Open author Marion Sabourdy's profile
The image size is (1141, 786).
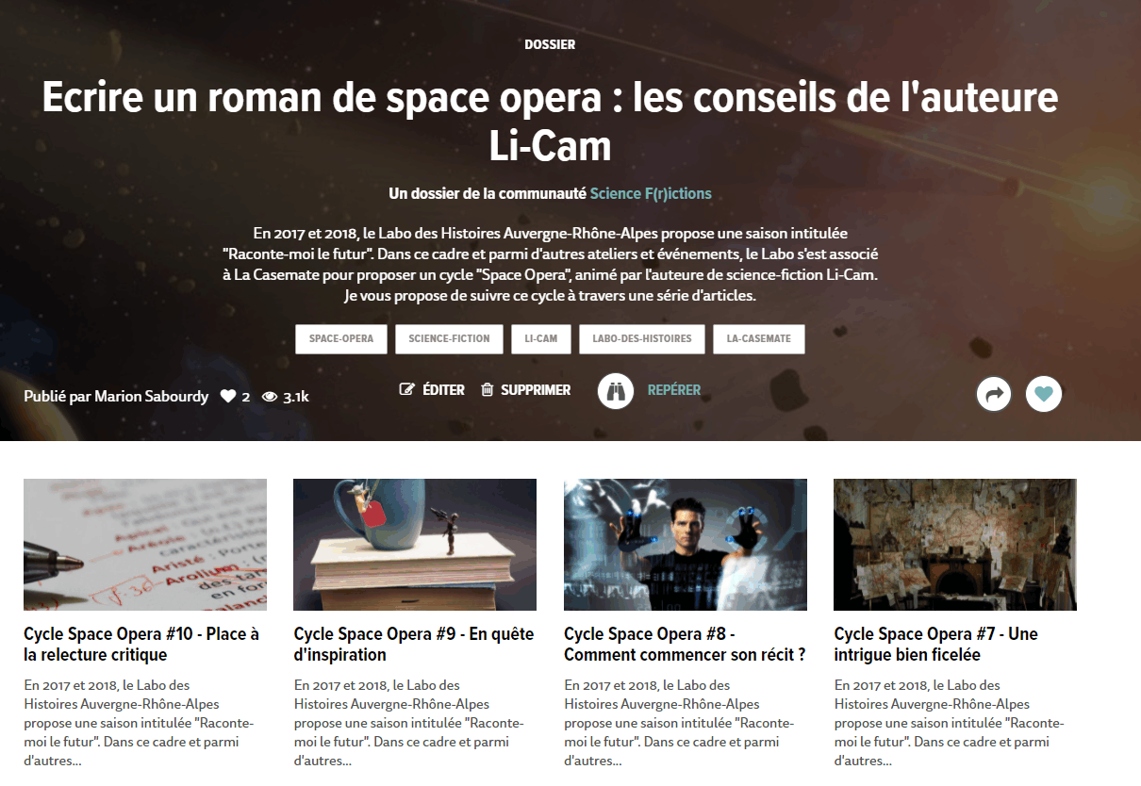pos(152,397)
